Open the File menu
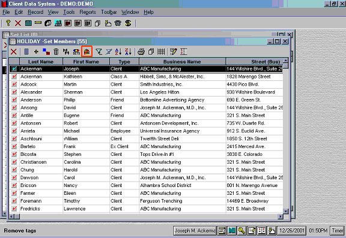The width and height of the screenshot is (346, 238). coord(6,12)
